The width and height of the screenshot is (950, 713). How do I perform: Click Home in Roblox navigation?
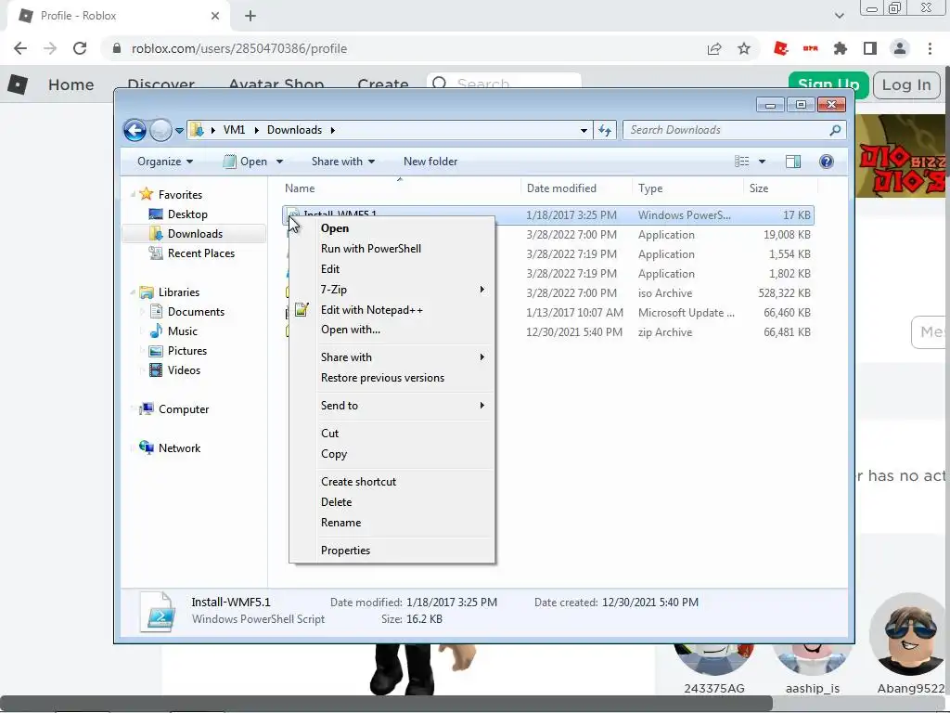tap(71, 84)
